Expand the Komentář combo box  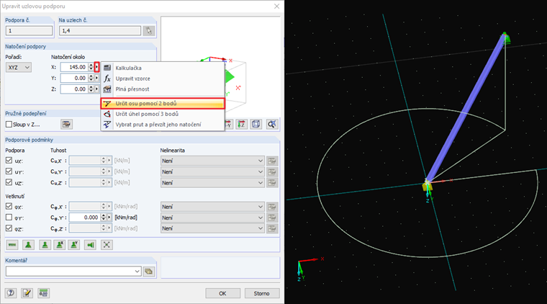(137, 271)
